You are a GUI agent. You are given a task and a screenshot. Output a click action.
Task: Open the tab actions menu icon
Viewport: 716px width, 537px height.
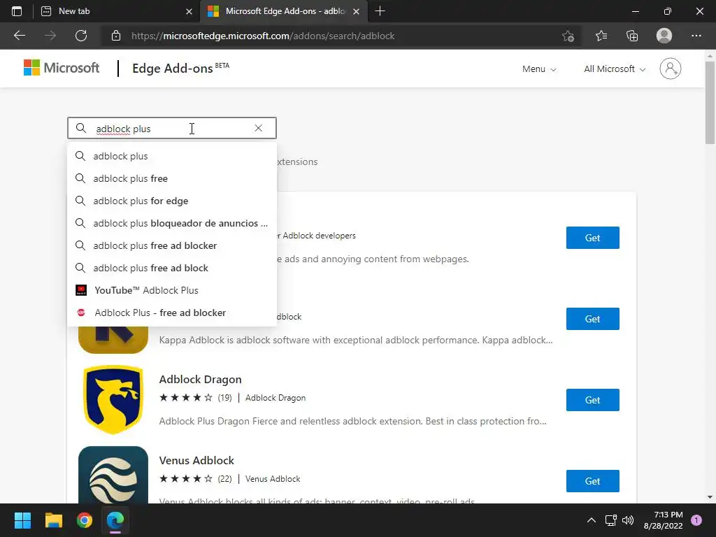pyautogui.click(x=17, y=11)
